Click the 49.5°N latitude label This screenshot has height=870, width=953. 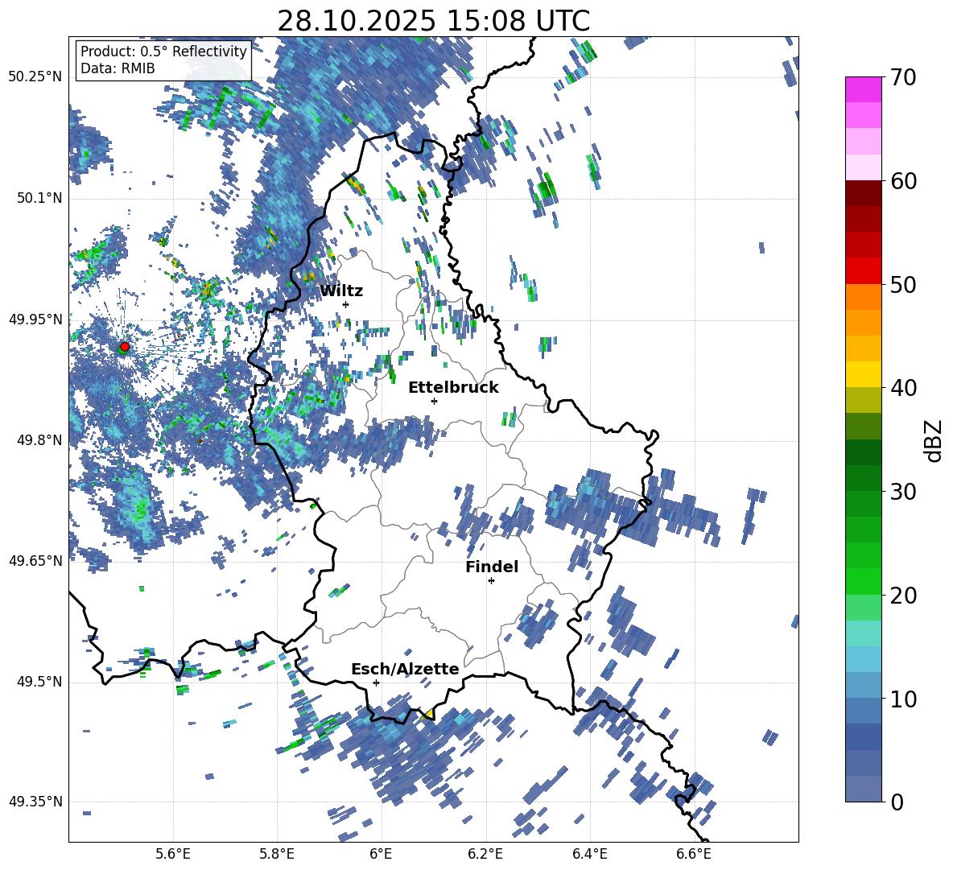click(39, 682)
